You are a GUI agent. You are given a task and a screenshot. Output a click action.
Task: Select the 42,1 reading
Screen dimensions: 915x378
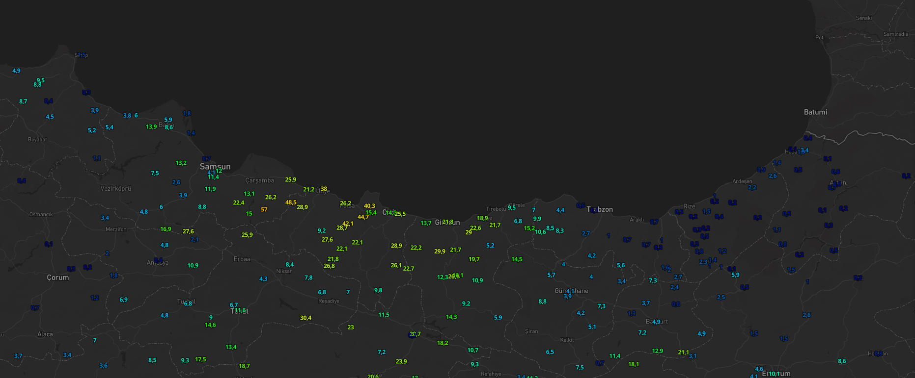348,224
